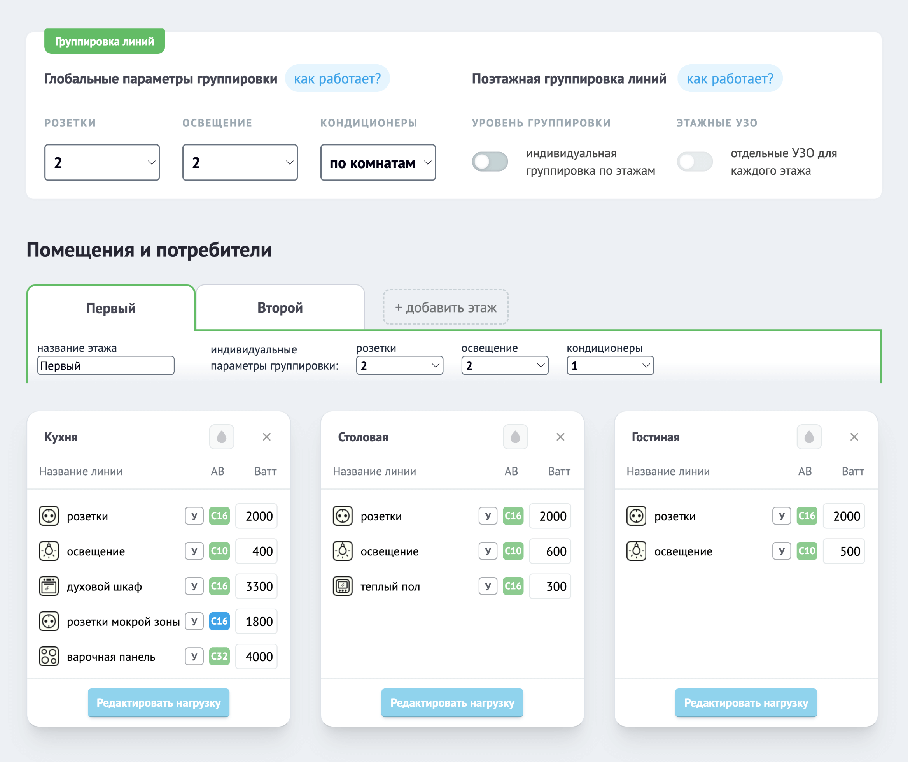The image size is (908, 762).
Task: Toggle У button for Гостиная освещение
Action: [x=782, y=551]
